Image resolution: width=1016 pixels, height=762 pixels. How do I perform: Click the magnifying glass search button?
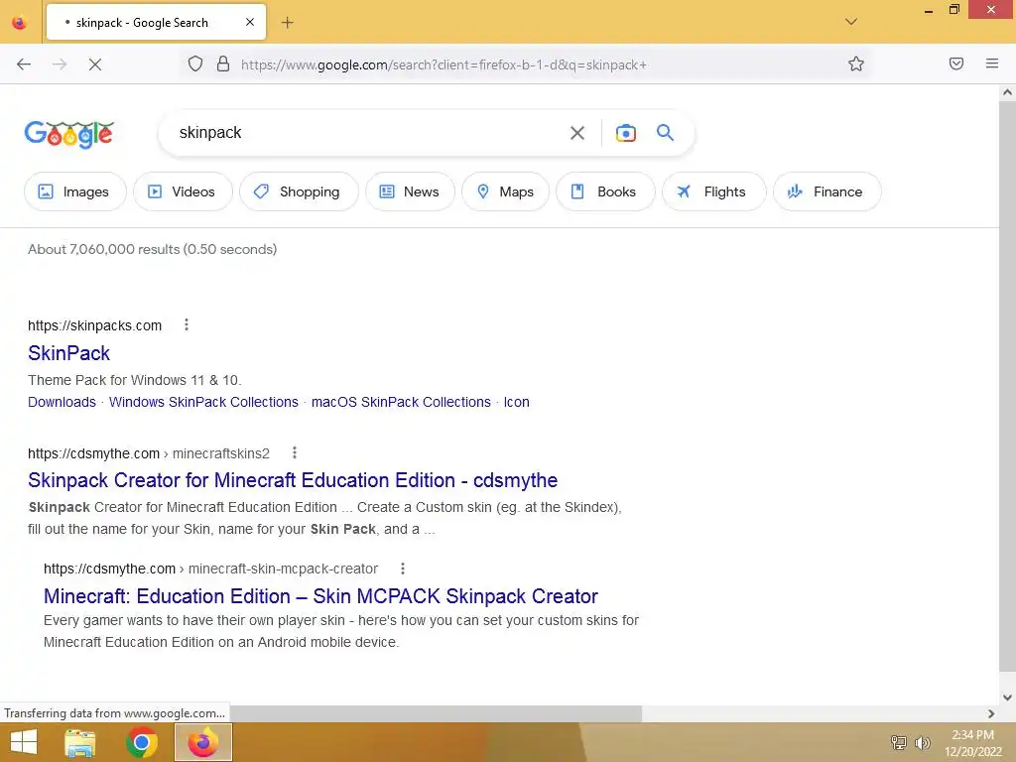666,133
